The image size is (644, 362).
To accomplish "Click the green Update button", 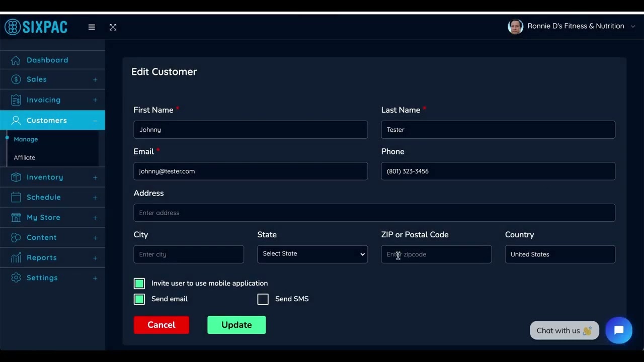I will [x=236, y=325].
